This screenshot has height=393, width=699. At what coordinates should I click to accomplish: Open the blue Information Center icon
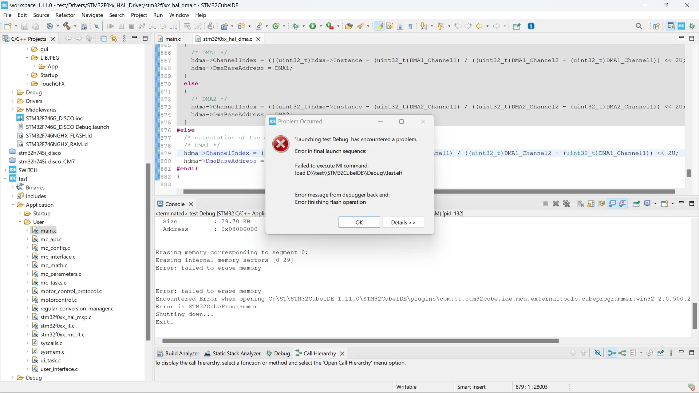(x=531, y=26)
